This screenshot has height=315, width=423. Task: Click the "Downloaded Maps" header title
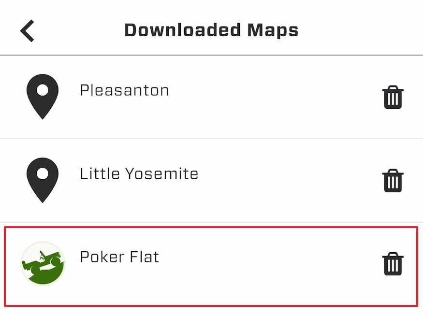[x=211, y=30]
